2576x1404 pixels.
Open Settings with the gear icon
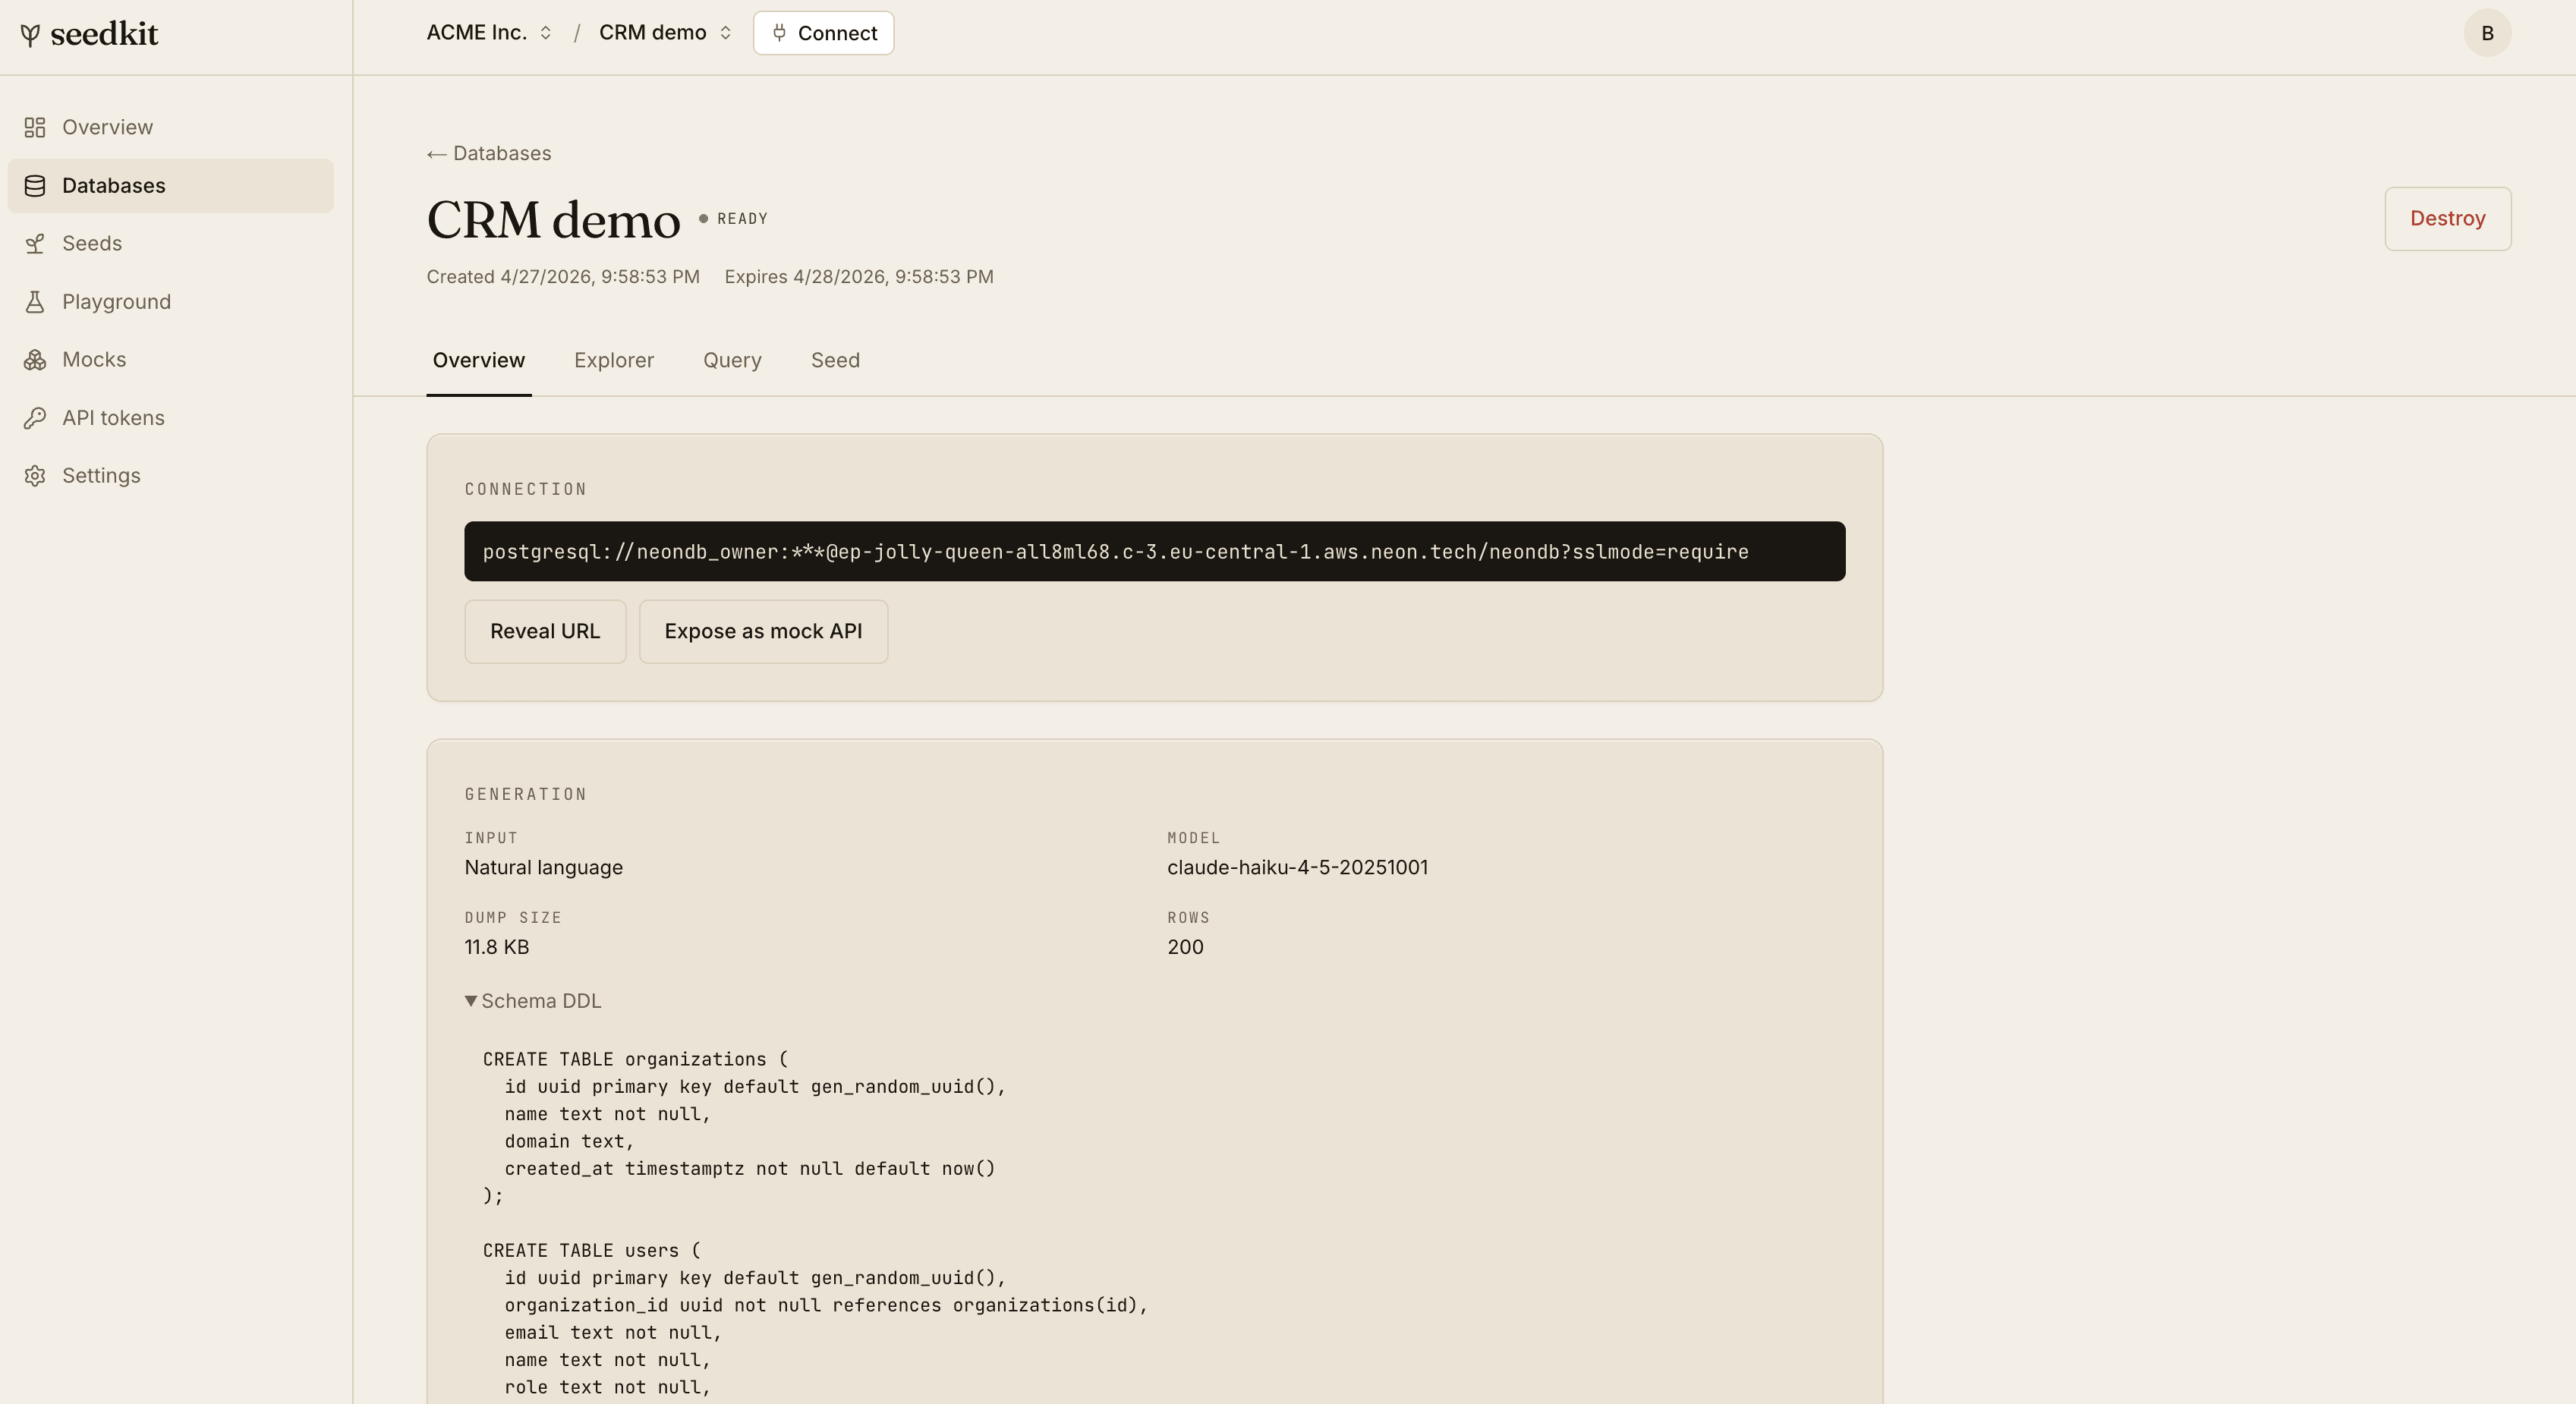pyautogui.click(x=35, y=475)
